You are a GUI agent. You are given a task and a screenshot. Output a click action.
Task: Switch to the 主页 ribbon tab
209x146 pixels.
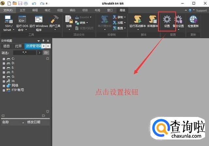coord(23,10)
